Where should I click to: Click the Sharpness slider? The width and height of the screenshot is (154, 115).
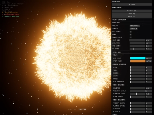(138, 109)
